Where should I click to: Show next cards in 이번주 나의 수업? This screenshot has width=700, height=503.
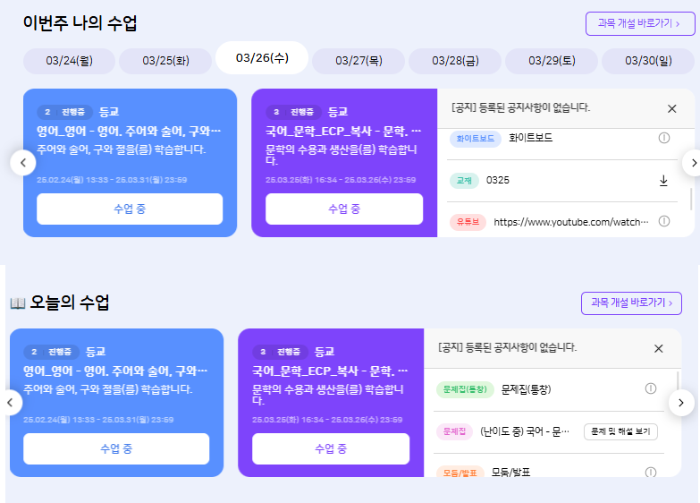(x=692, y=163)
